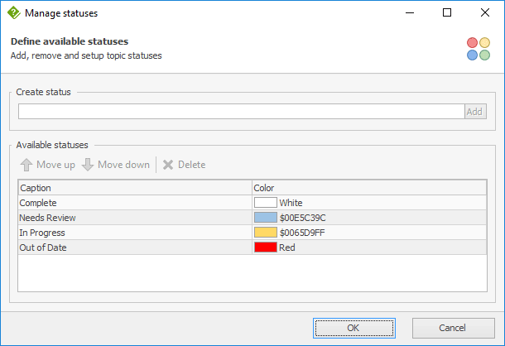
Task: Click the Caption column header
Action: click(x=135, y=188)
